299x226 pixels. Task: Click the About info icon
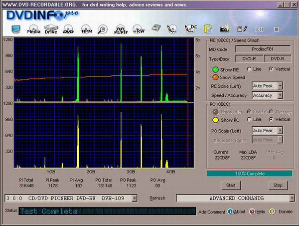click(230, 212)
